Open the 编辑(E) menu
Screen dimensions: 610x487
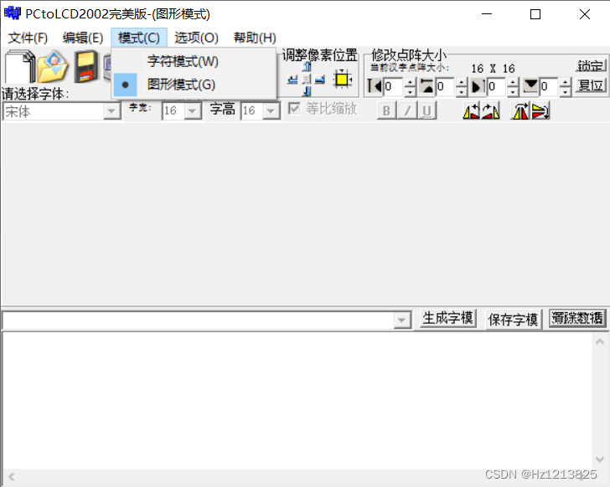pyautogui.click(x=83, y=38)
